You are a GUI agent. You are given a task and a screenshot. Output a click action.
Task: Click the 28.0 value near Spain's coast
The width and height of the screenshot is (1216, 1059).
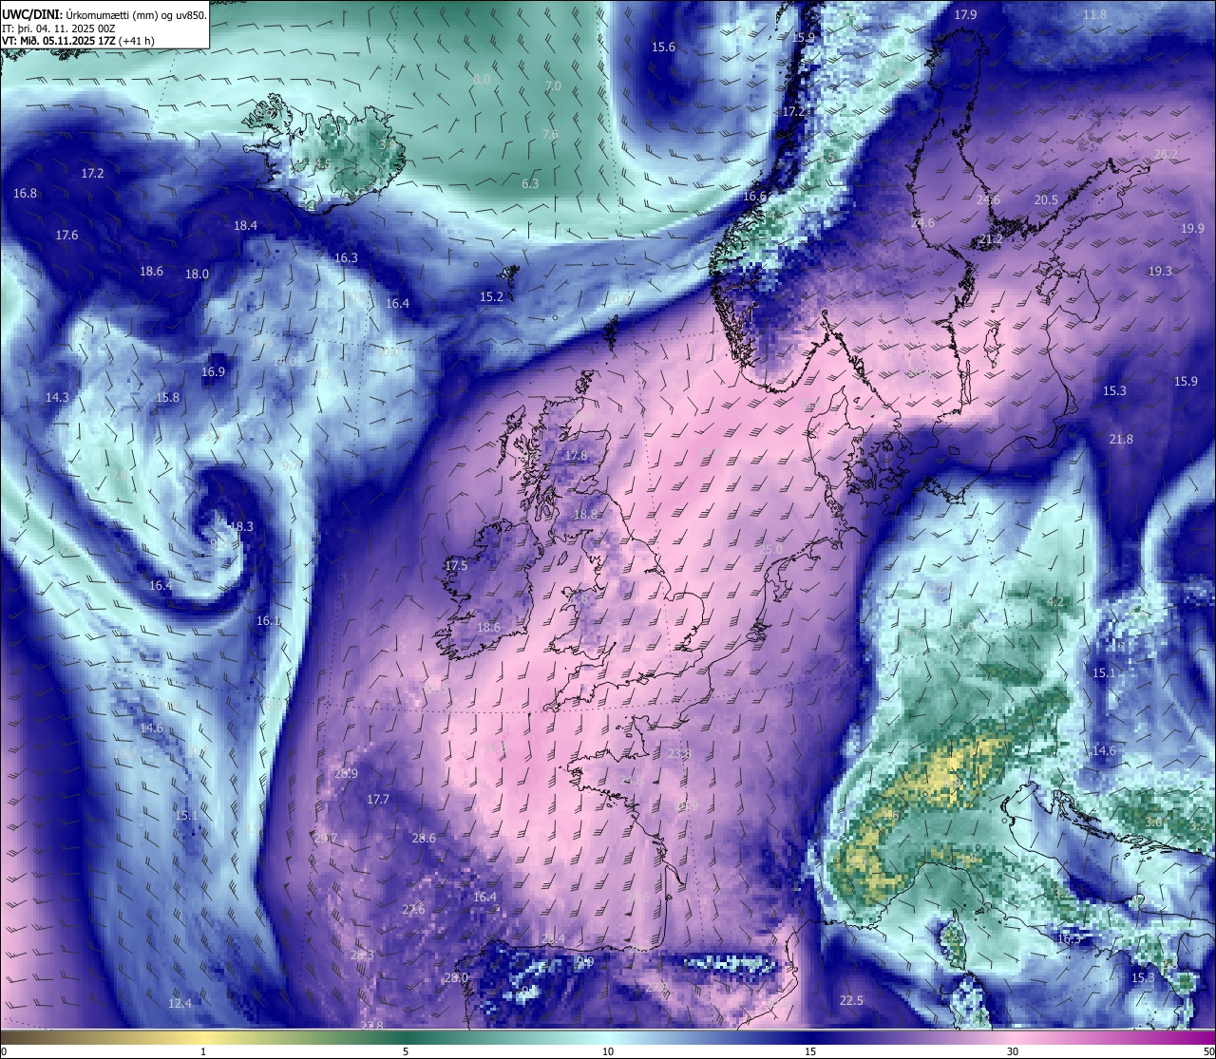coord(456,977)
